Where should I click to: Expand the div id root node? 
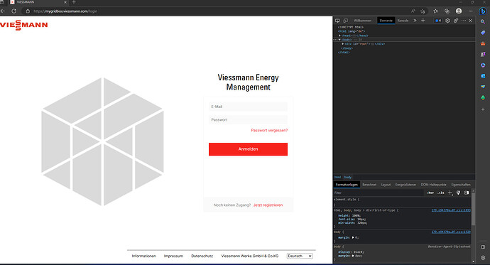point(343,44)
